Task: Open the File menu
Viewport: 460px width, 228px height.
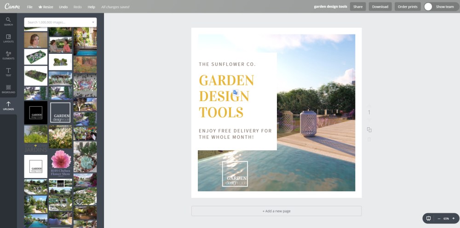Action: point(29,7)
